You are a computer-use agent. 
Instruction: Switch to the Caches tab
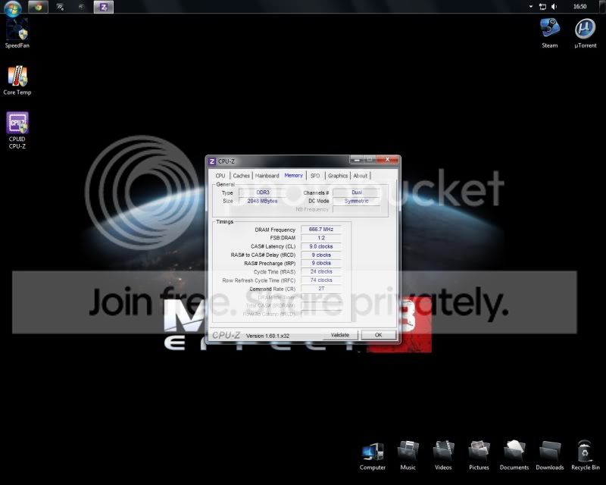[x=241, y=176]
